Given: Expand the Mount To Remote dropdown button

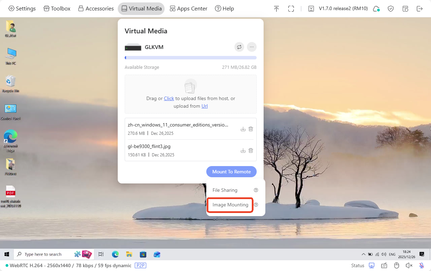Looking at the screenshot, I should point(231,172).
